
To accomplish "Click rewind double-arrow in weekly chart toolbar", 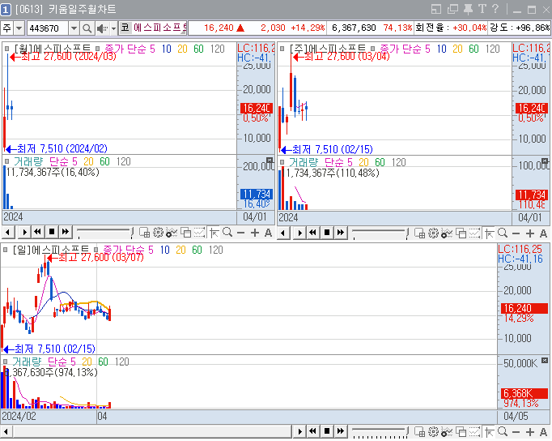I will 312,233.
